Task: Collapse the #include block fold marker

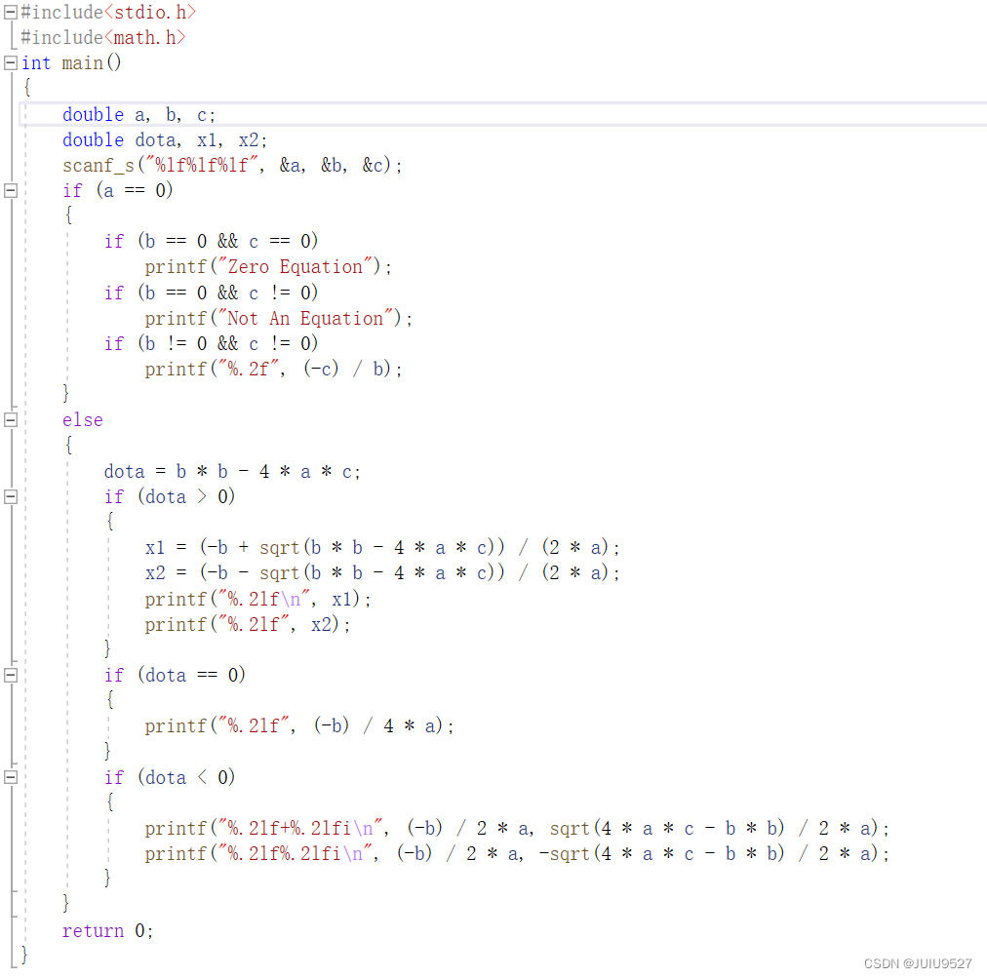Action: pyautogui.click(x=11, y=12)
